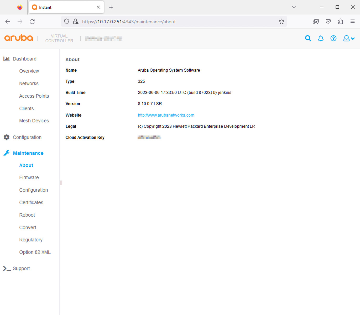Click the browser forward arrow
This screenshot has width=360, height=315.
coord(20,22)
